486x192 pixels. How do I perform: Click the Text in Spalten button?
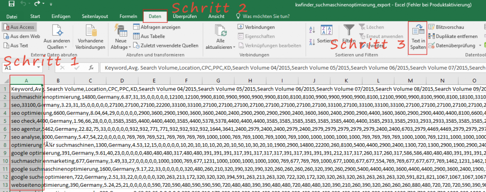tap(418, 37)
